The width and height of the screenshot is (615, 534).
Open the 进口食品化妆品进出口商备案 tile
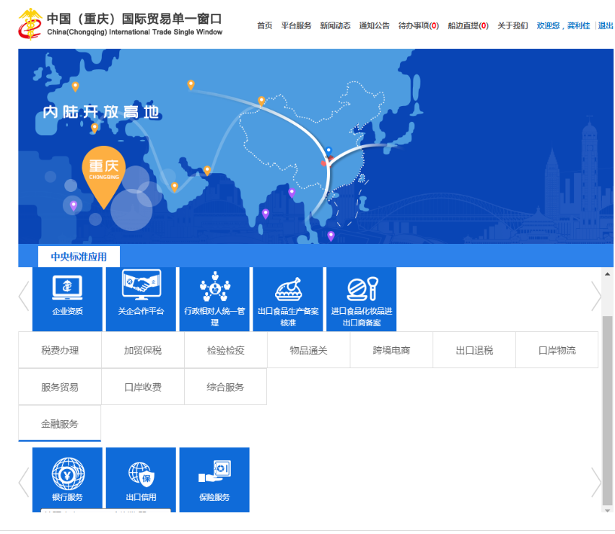361,299
